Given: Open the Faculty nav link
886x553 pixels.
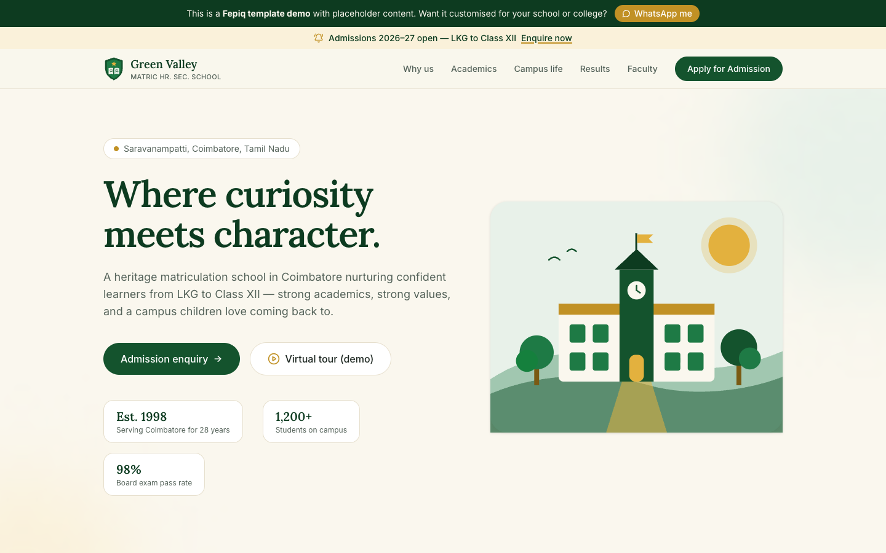Looking at the screenshot, I should point(642,69).
